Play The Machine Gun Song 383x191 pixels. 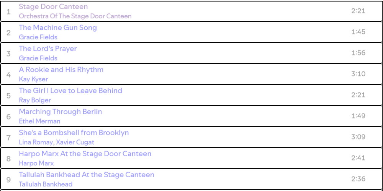pos(58,28)
